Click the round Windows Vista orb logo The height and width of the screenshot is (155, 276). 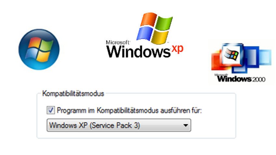click(39, 49)
